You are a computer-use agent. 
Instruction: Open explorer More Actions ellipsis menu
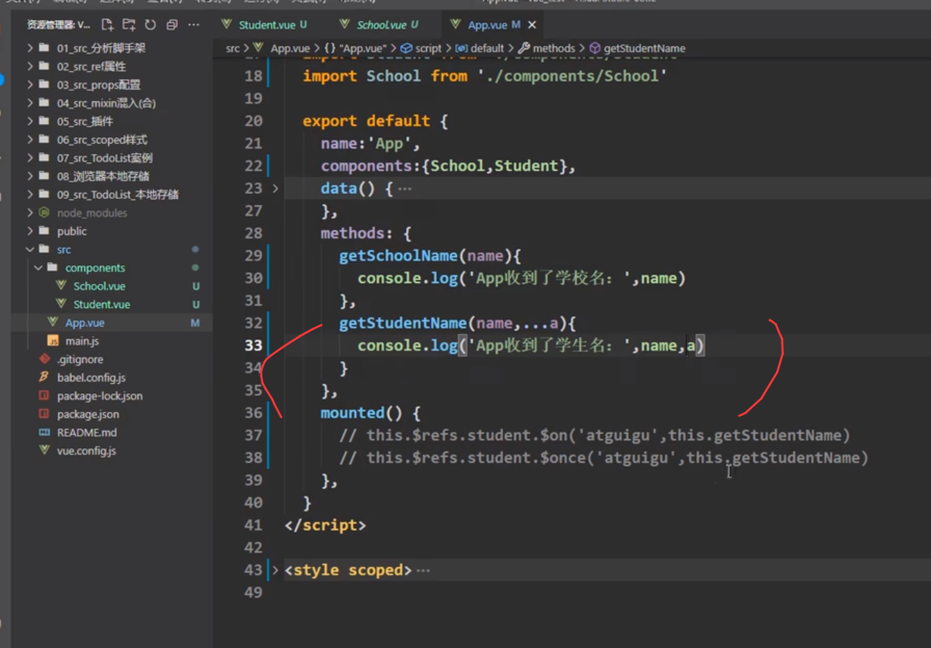point(194,25)
